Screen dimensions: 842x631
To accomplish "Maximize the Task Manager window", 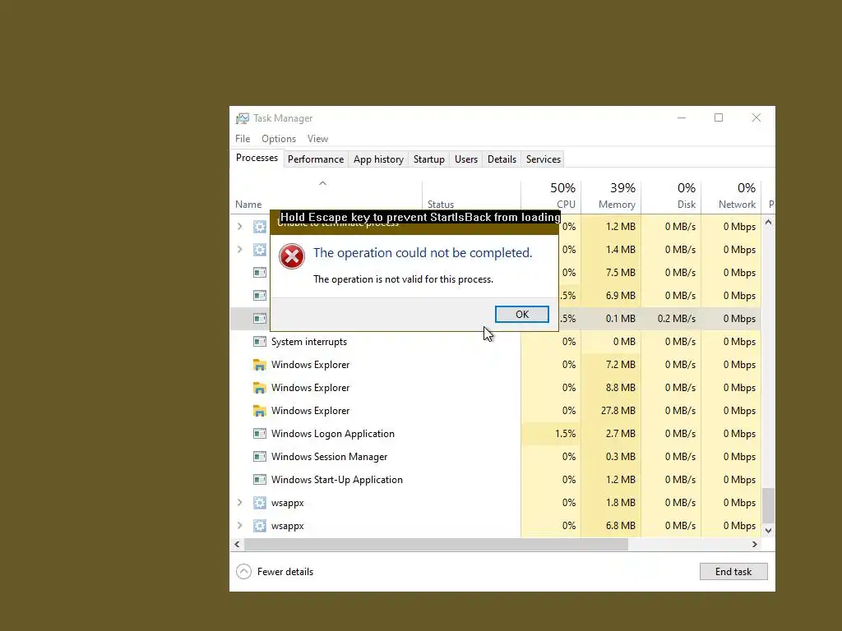I will [x=719, y=117].
